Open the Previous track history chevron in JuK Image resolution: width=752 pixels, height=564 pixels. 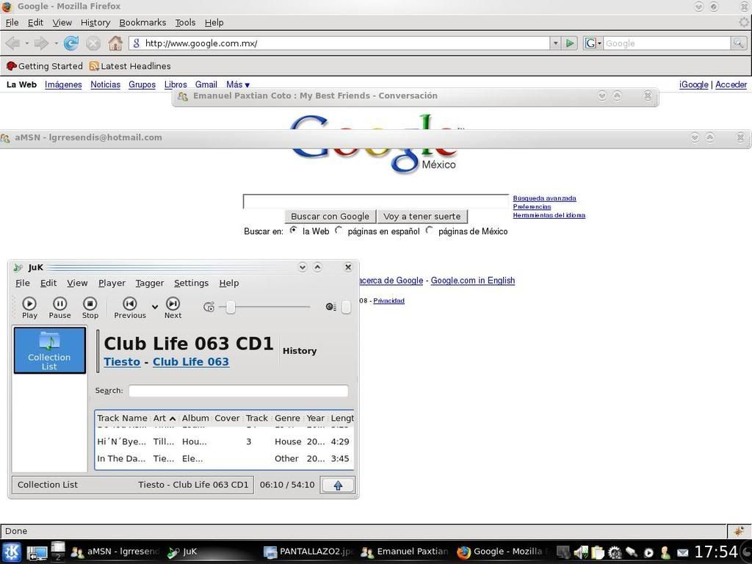[155, 307]
